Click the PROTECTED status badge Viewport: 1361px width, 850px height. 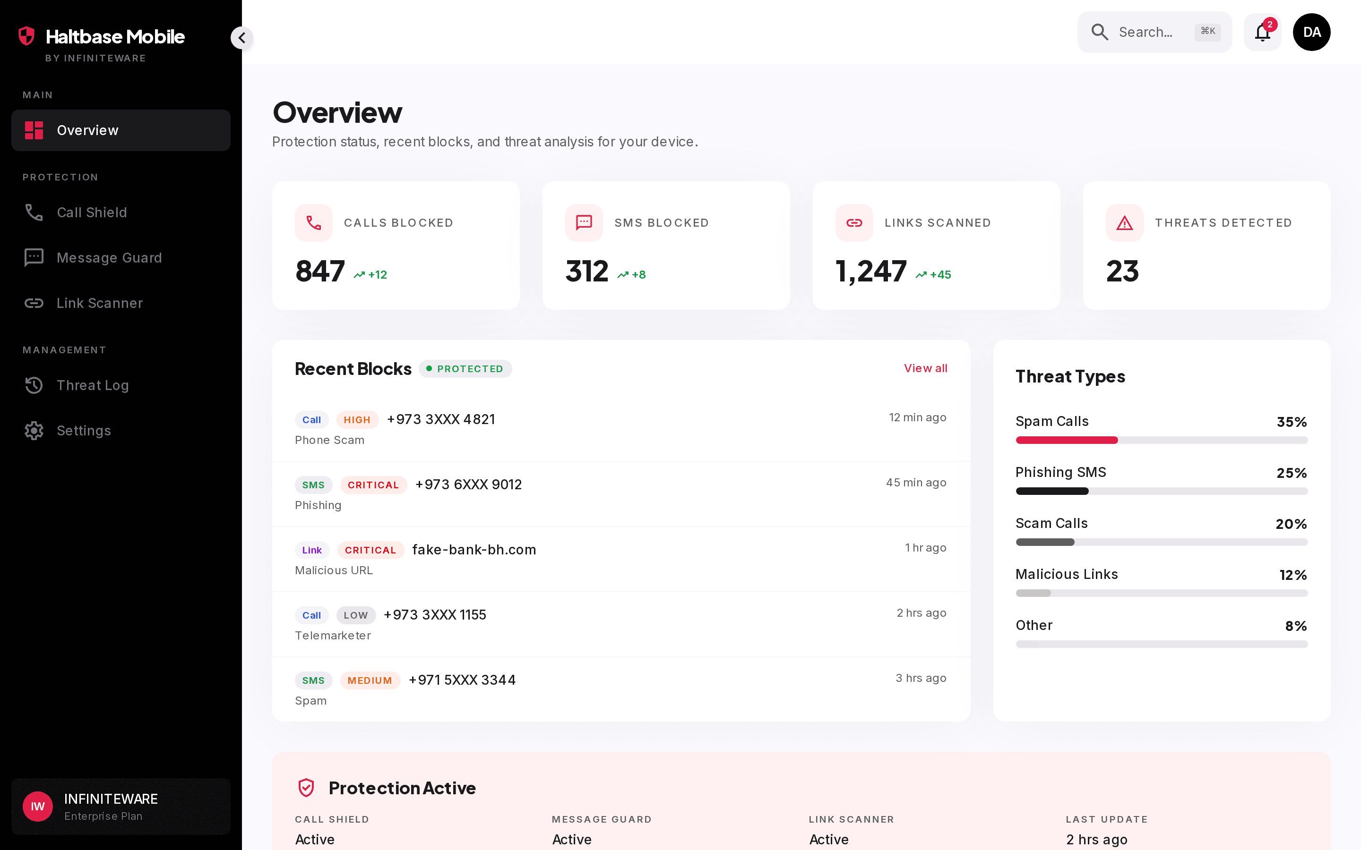[465, 369]
